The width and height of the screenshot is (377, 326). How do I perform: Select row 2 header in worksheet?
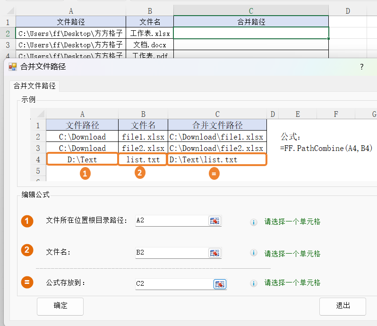point(8,34)
